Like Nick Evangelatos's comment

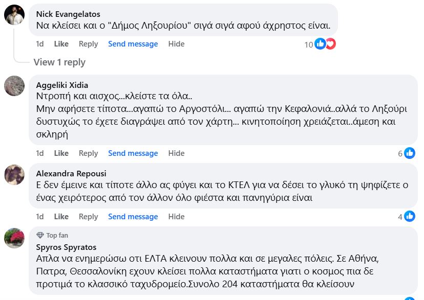click(61, 44)
